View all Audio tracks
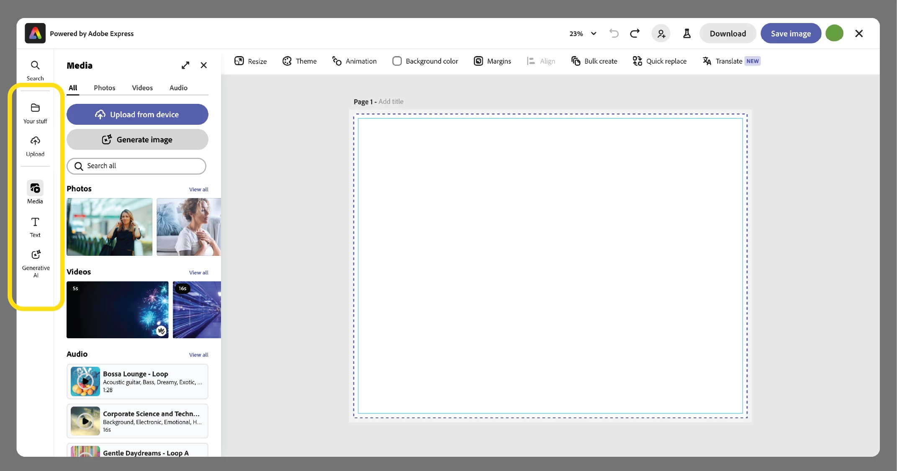The width and height of the screenshot is (897, 471). [x=198, y=355]
